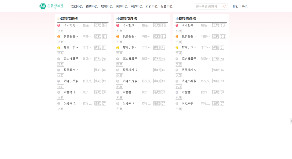Click rank 1 badge in 月榜 list
The width and height of the screenshot is (292, 159).
[x=118, y=25]
